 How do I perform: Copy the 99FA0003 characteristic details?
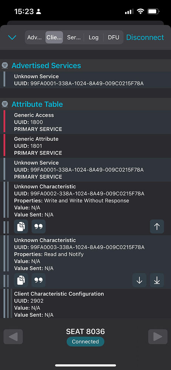21,280
